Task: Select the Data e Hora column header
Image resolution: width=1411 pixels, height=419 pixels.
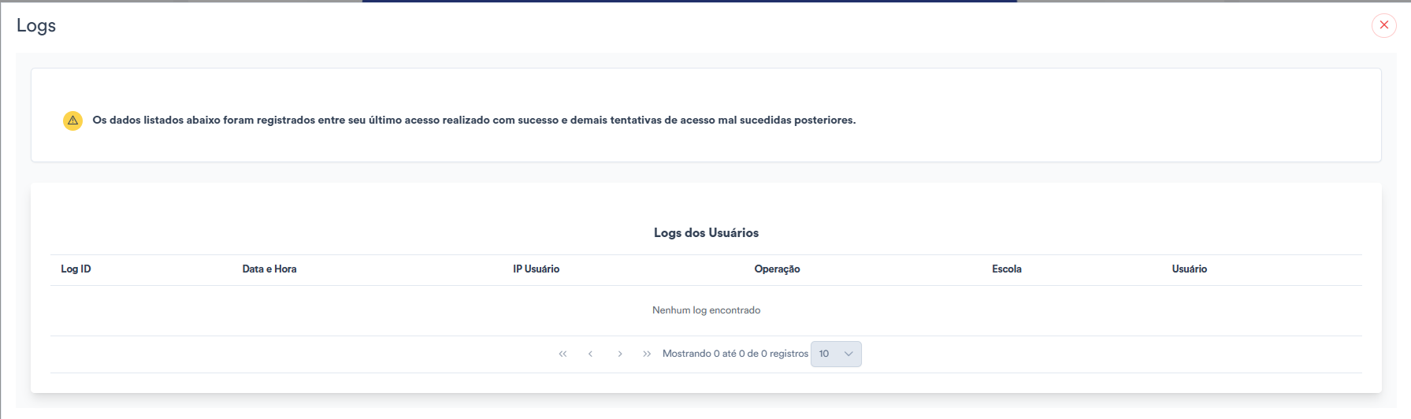Action: [269, 269]
